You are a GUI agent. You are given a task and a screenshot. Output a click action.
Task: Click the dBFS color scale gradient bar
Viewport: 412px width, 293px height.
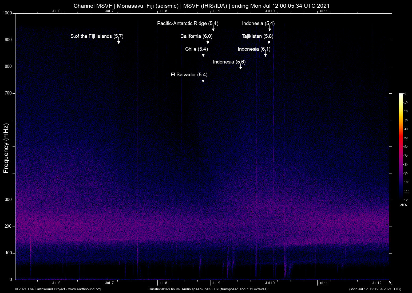[x=401, y=146]
